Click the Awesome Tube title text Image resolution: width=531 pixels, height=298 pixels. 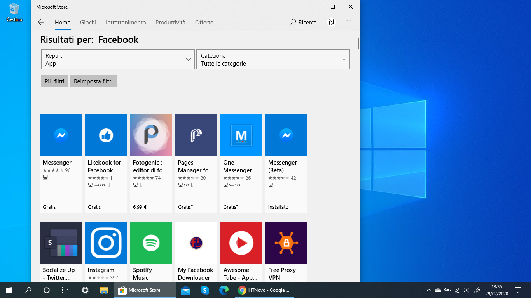pyautogui.click(x=240, y=274)
